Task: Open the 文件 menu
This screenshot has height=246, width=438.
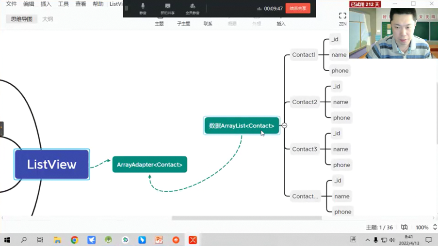Action: point(11,4)
